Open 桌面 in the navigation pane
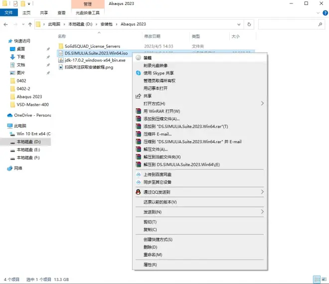The height and width of the screenshot is (284, 329). [21, 49]
